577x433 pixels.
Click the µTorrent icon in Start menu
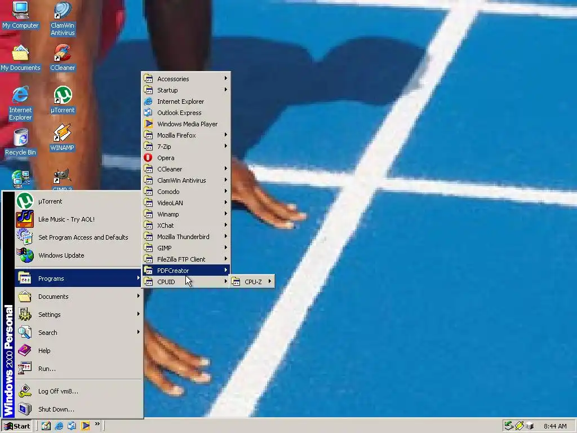pos(25,201)
